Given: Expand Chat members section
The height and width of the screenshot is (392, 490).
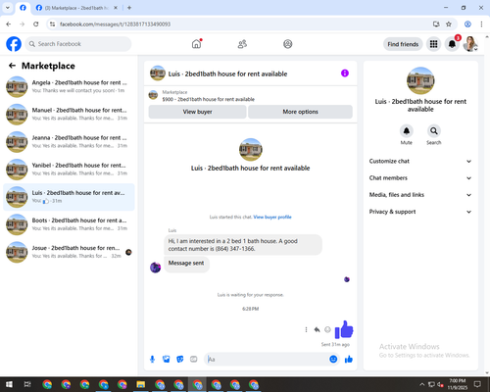Looking at the screenshot, I should [420, 178].
